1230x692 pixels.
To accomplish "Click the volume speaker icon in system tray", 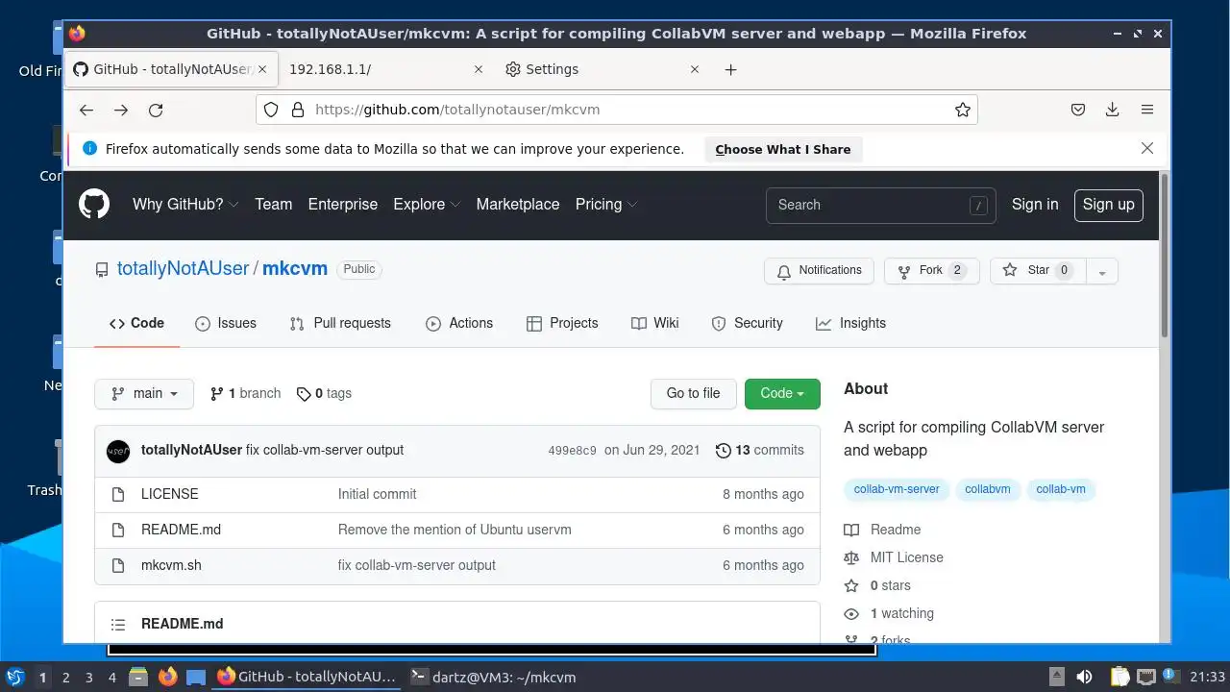I will pyautogui.click(x=1084, y=677).
